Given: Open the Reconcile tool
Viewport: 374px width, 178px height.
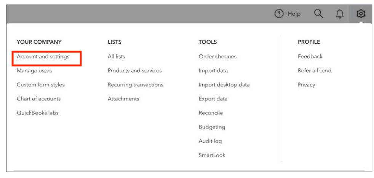Looking at the screenshot, I should (211, 113).
